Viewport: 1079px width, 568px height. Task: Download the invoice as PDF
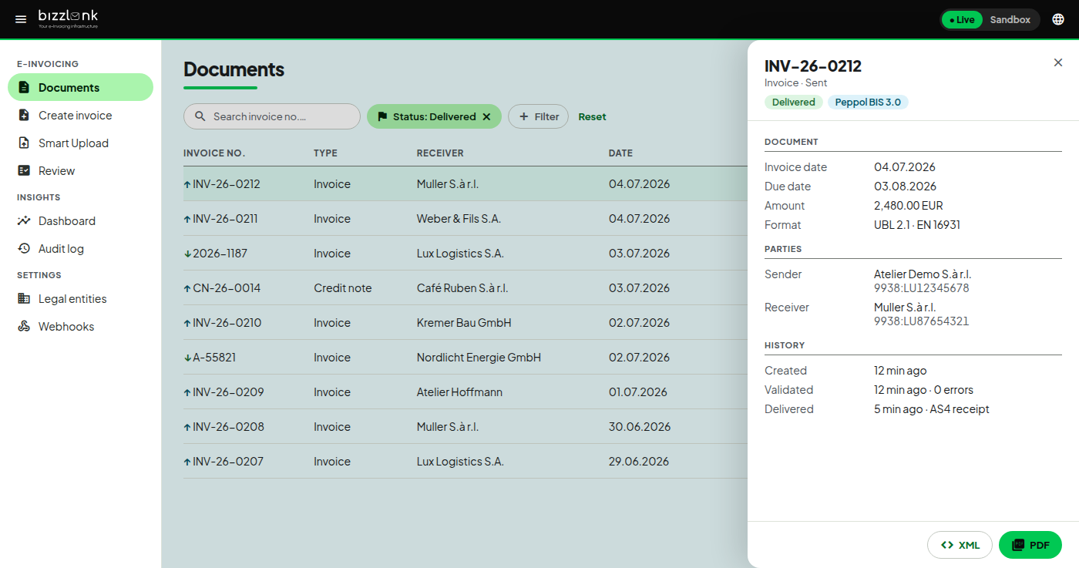coord(1030,545)
